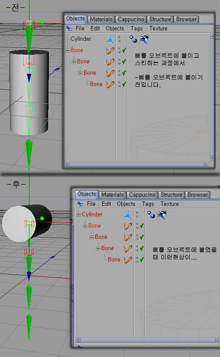
Task: Click the green axis handle in the top viewport
Action: [42, 22]
